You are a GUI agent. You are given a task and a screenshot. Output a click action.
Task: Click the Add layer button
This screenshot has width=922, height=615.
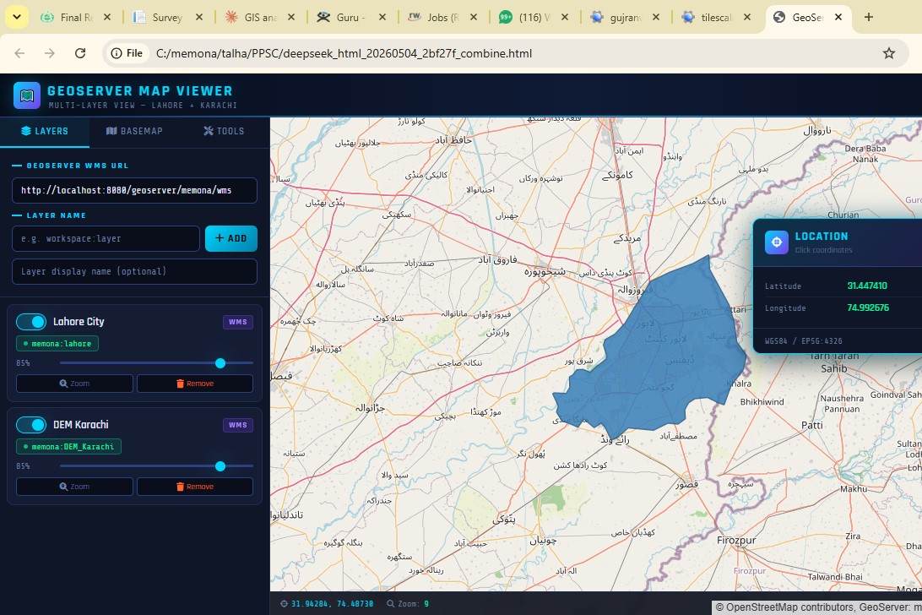[x=231, y=238]
